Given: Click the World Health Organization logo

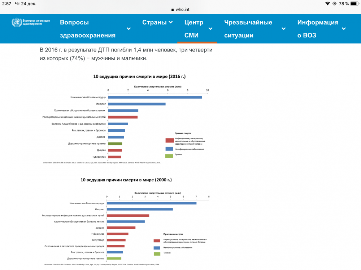Looking at the screenshot, I should [x=30, y=22].
